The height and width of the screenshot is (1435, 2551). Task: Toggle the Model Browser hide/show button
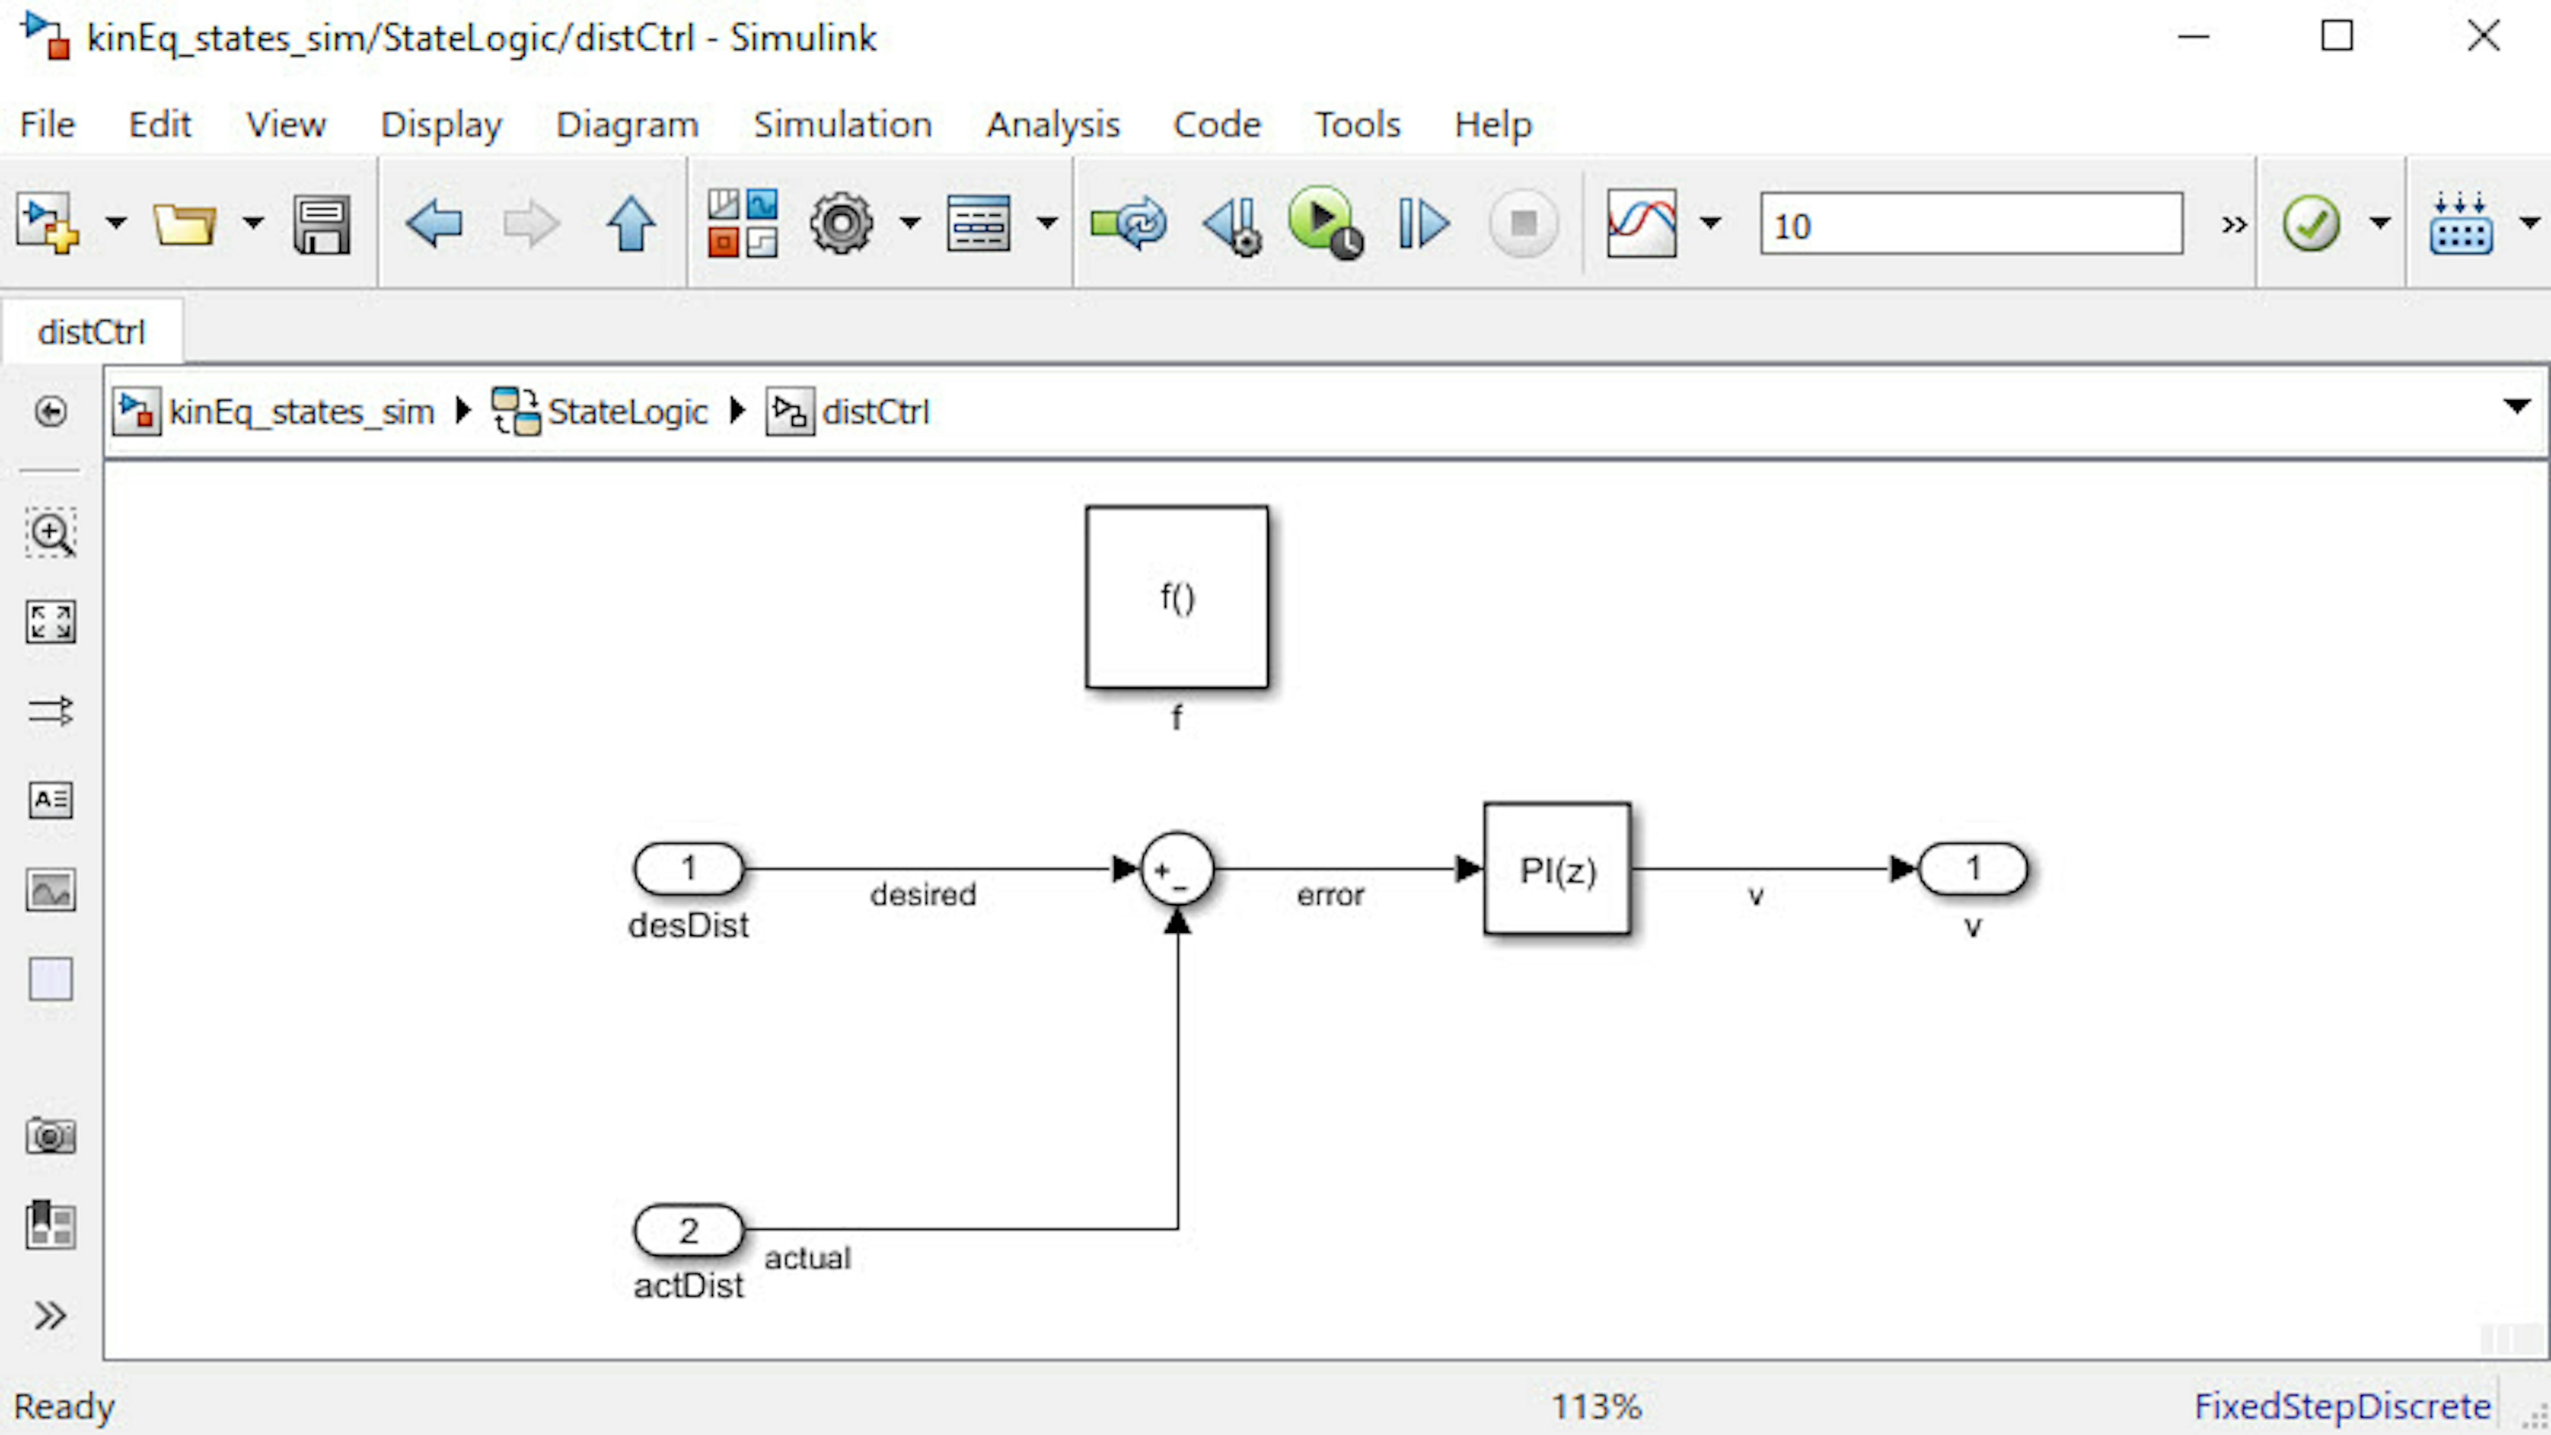click(51, 411)
